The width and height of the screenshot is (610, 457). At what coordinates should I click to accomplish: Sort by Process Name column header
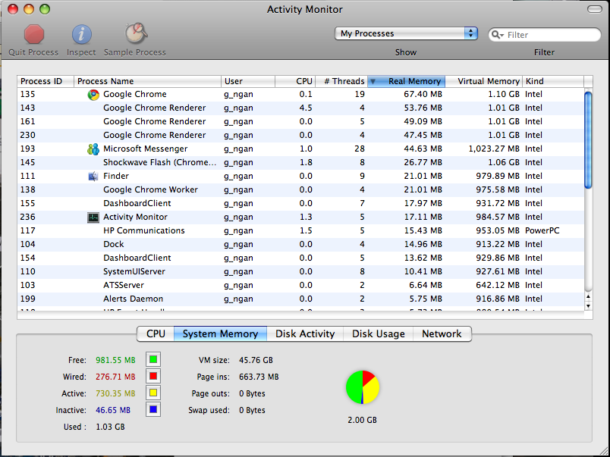[x=147, y=81]
